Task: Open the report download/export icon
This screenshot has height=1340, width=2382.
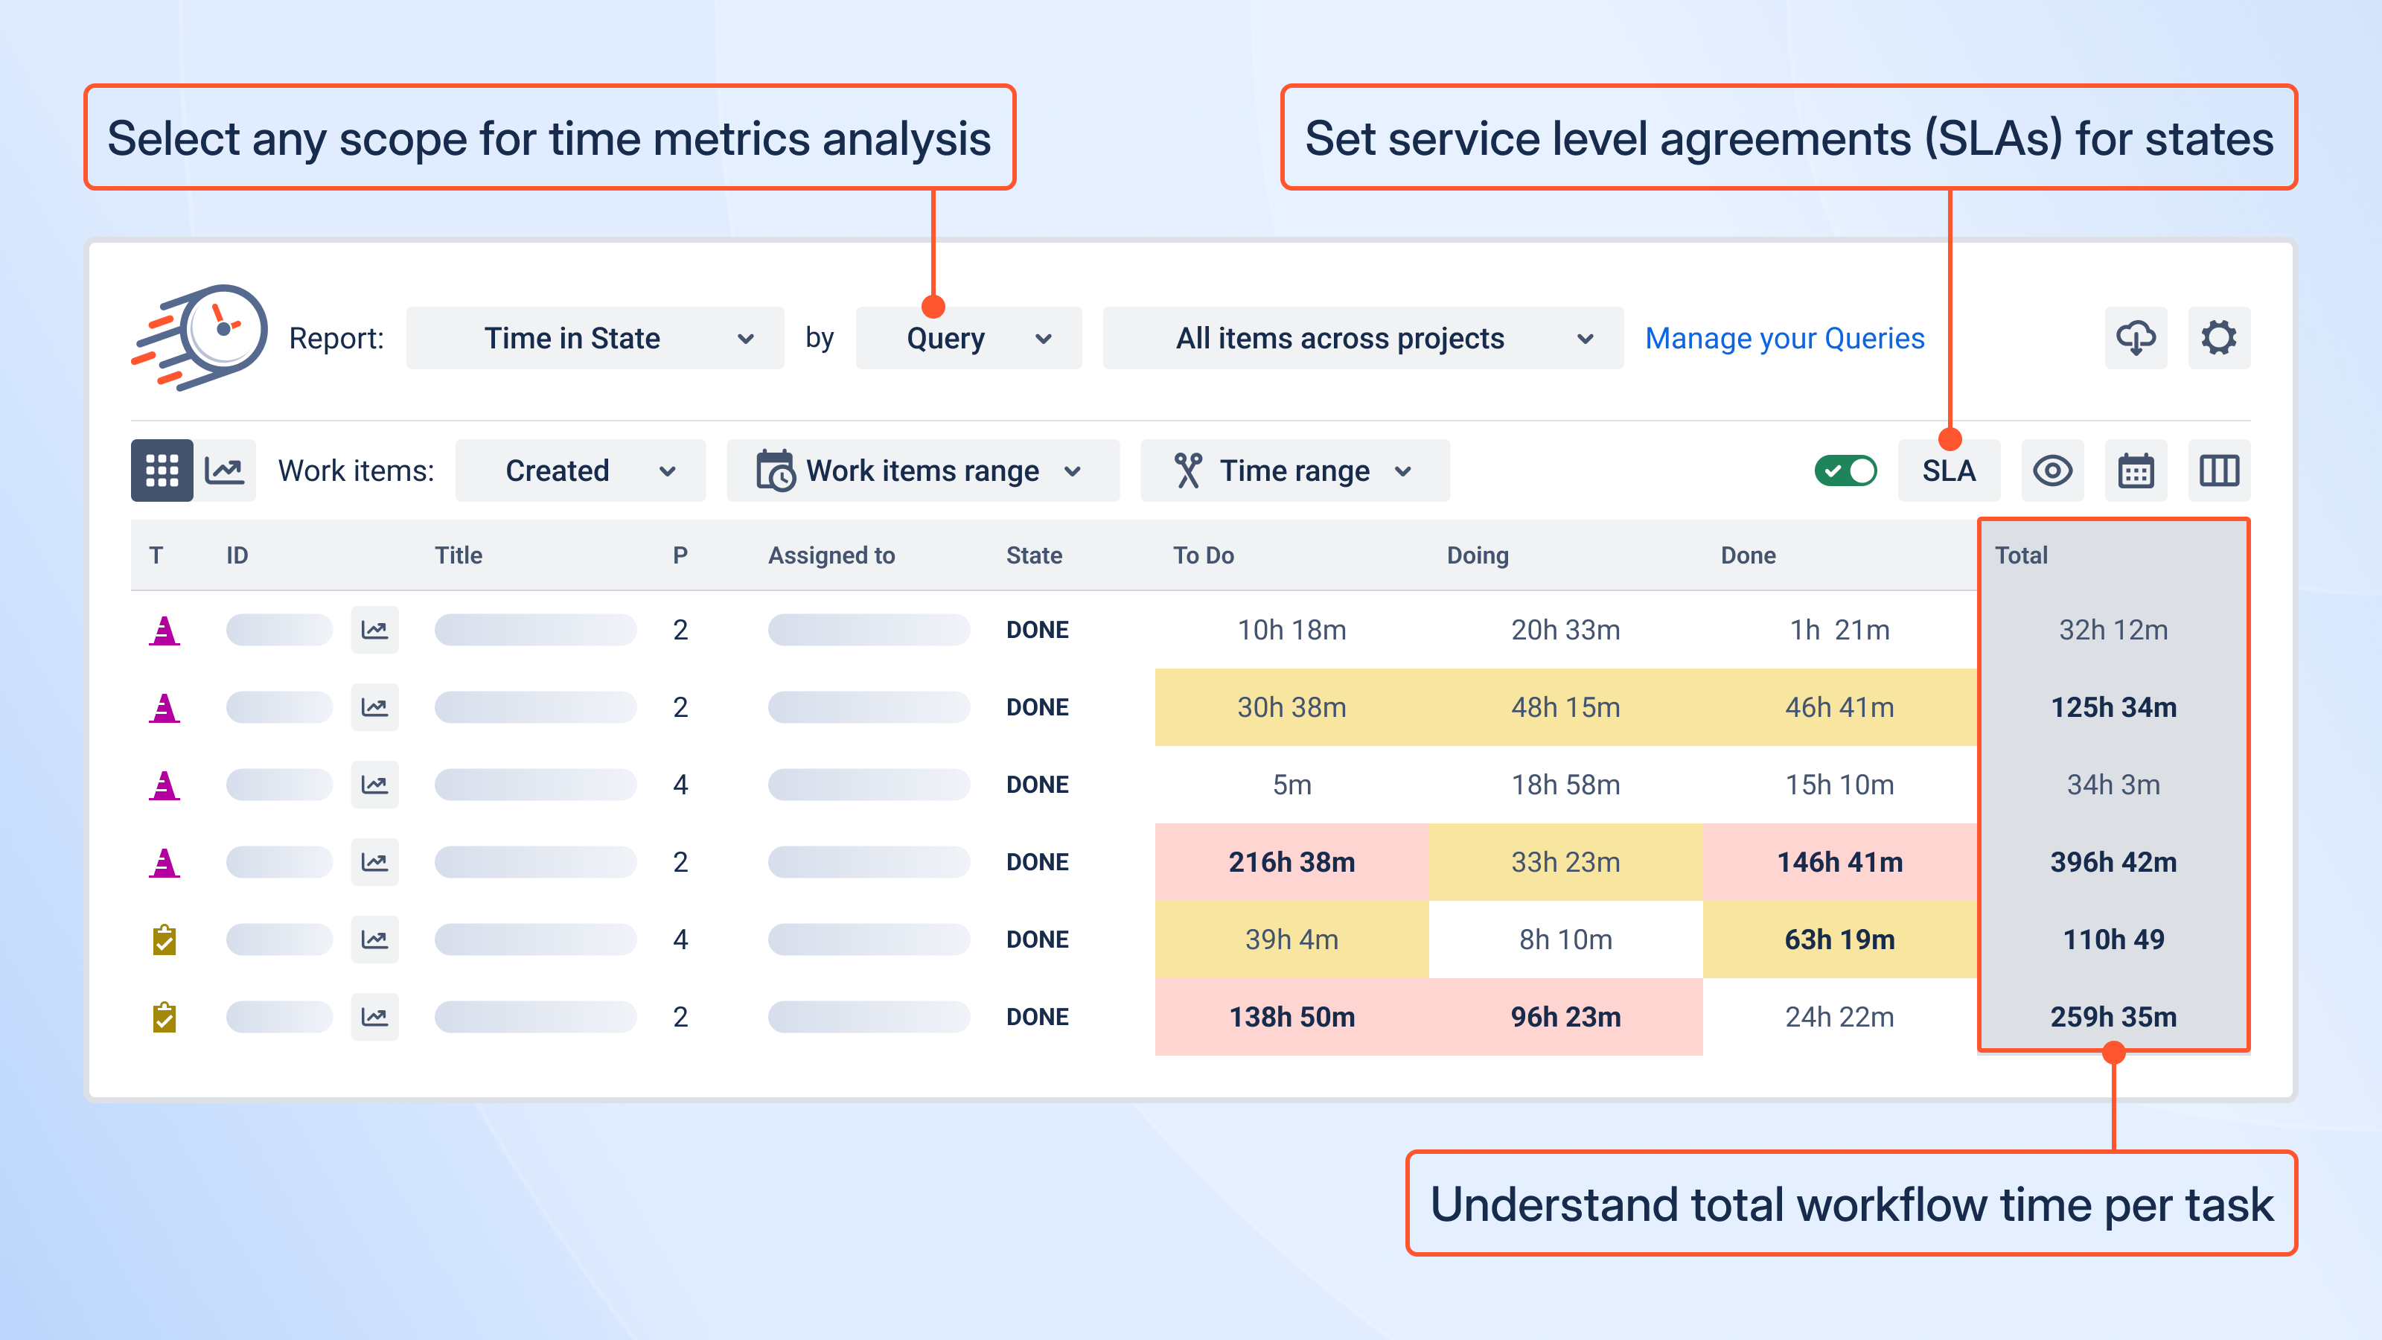Action: click(2136, 337)
